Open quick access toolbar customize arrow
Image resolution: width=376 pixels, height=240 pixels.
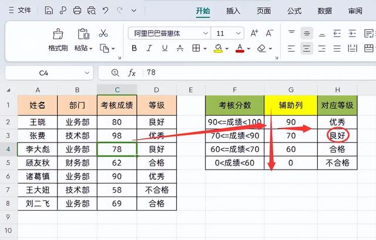(134, 11)
